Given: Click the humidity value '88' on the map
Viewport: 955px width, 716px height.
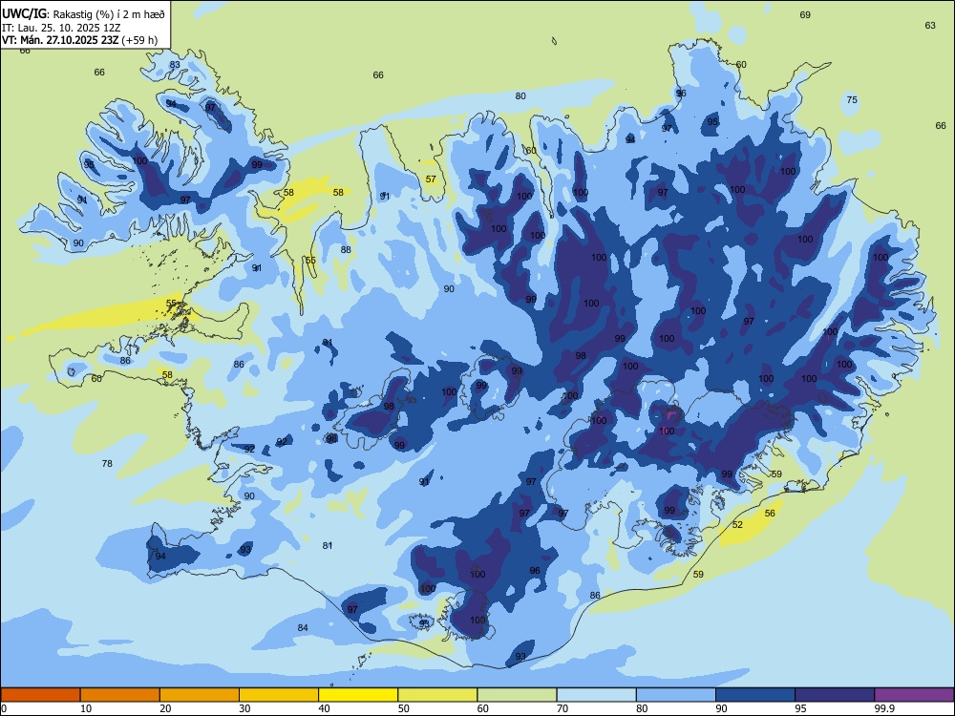Looking at the screenshot, I should point(346,249).
